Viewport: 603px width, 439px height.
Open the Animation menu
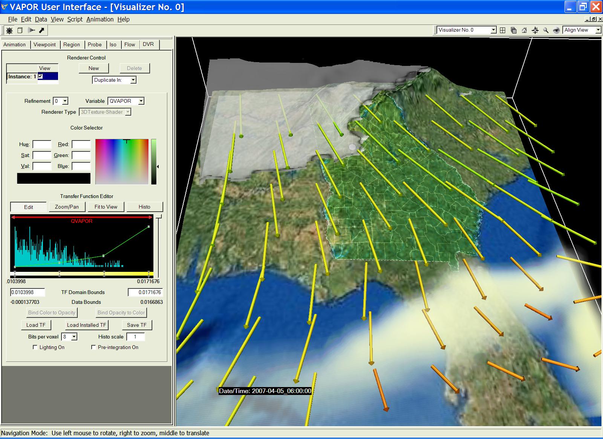[100, 19]
